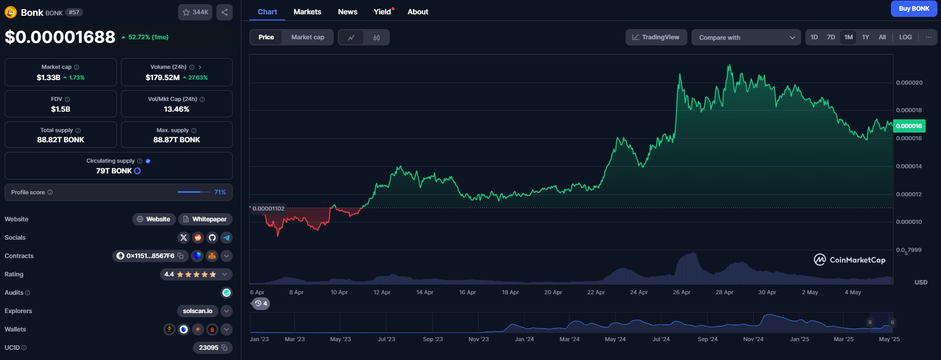The height and width of the screenshot is (360, 941).
Task: Click the 0.00001102 starting price label
Action: click(268, 209)
